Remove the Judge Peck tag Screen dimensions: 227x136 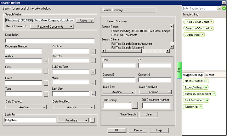click(203, 35)
